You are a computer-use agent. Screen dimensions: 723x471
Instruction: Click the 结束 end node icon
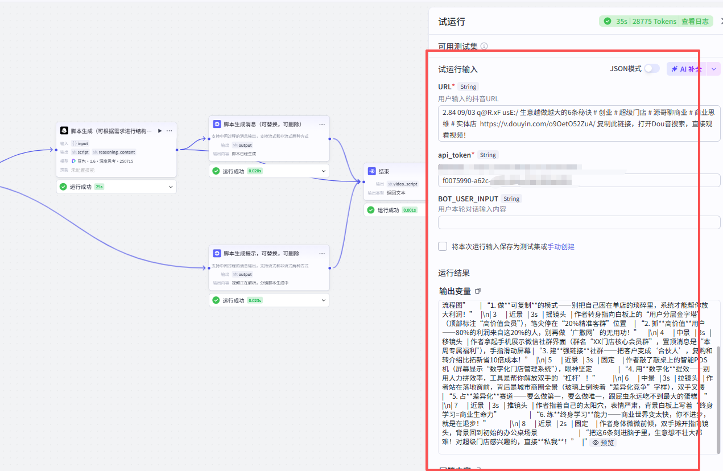372,171
